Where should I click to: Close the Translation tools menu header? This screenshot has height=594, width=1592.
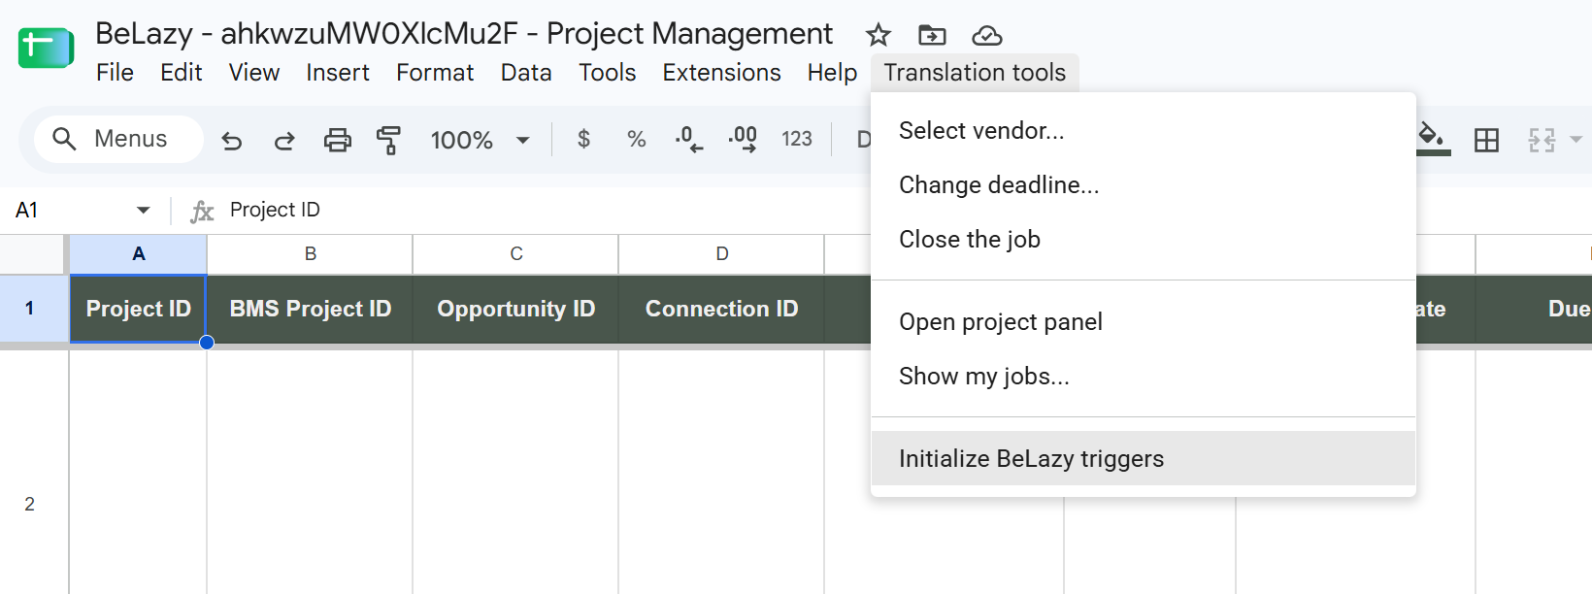[x=975, y=73]
